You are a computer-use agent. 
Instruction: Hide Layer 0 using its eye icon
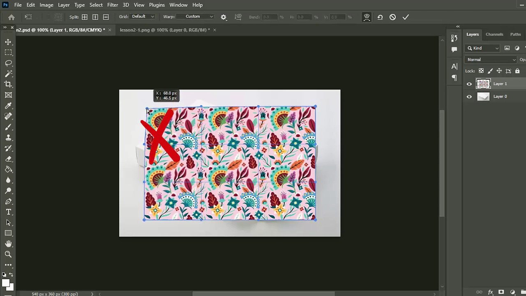pos(469,97)
